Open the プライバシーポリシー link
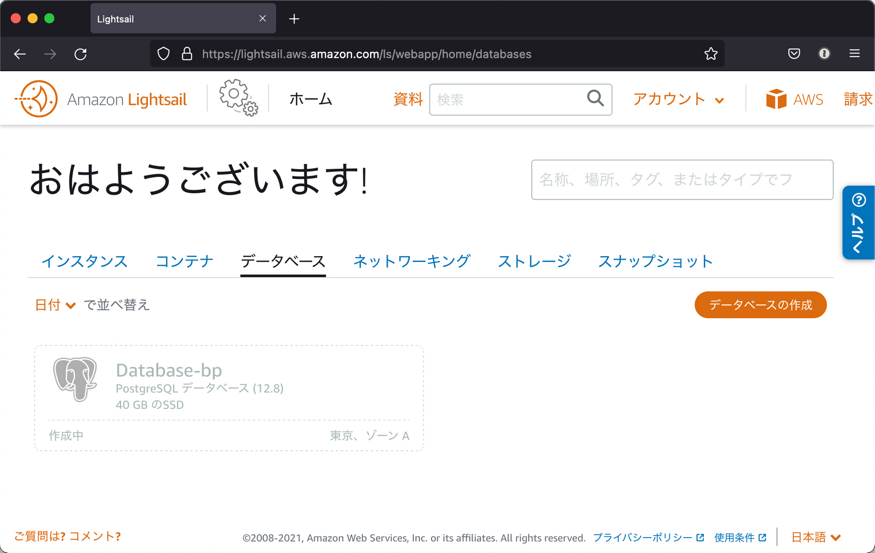 pyautogui.click(x=642, y=538)
